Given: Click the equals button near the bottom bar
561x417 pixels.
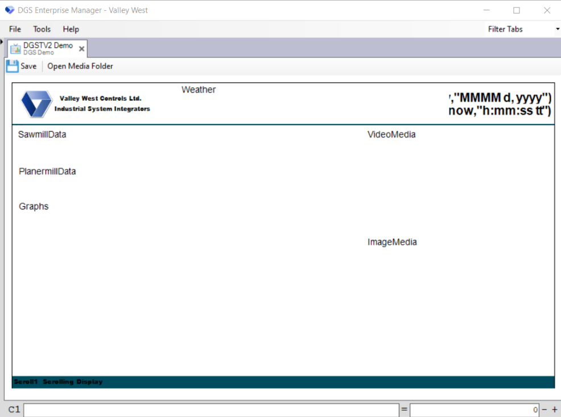Looking at the screenshot, I should click(x=404, y=409).
